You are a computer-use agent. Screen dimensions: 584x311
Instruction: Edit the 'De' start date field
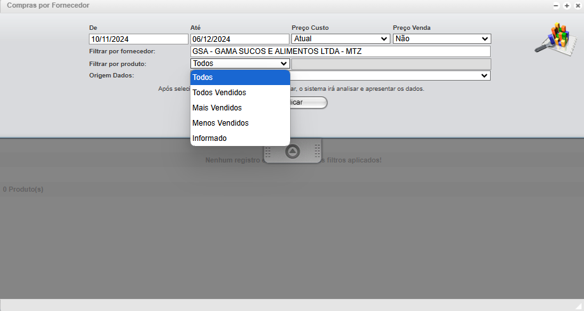(138, 39)
